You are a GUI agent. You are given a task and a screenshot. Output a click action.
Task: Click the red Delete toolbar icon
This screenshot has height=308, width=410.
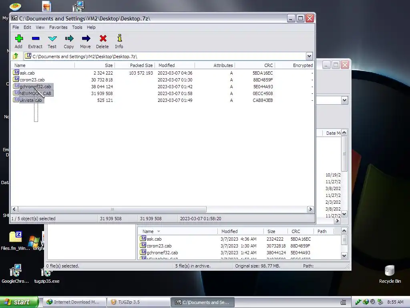click(102, 42)
